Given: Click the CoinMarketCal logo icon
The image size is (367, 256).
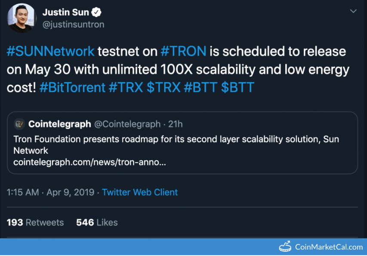Looking at the screenshot, I should (285, 247).
